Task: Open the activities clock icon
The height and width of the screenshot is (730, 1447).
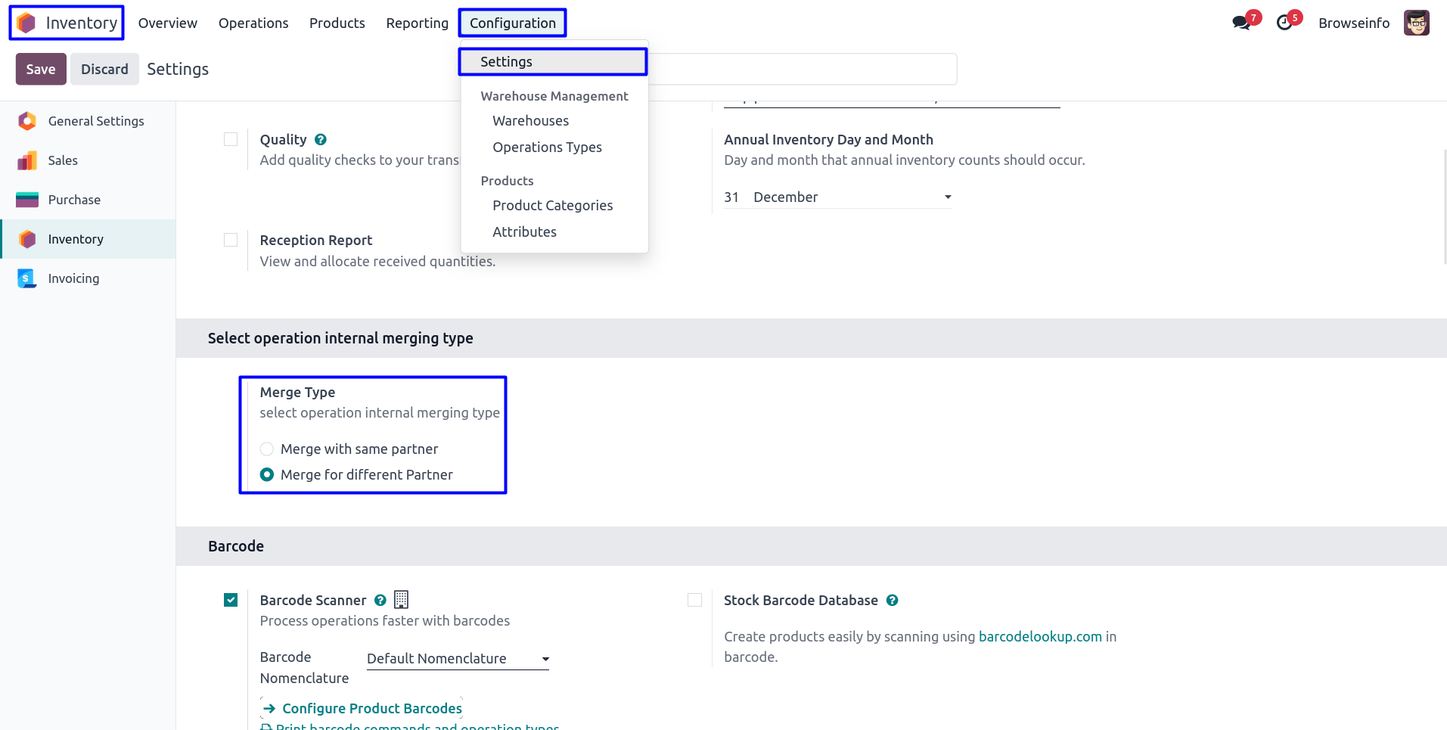Action: [x=1284, y=23]
